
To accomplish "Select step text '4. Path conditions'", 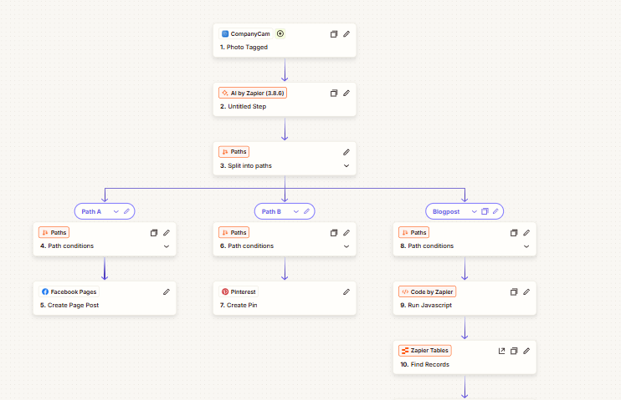I will pyautogui.click(x=67, y=246).
